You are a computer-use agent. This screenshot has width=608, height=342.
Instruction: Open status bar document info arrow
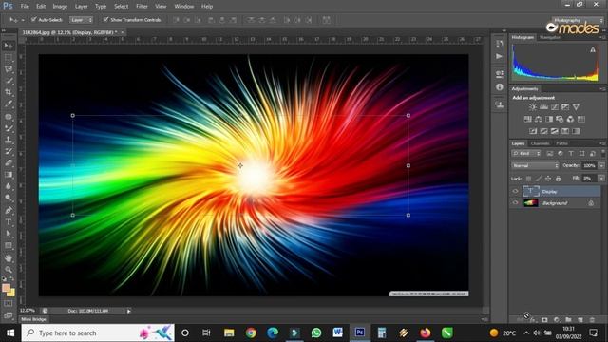129,311
